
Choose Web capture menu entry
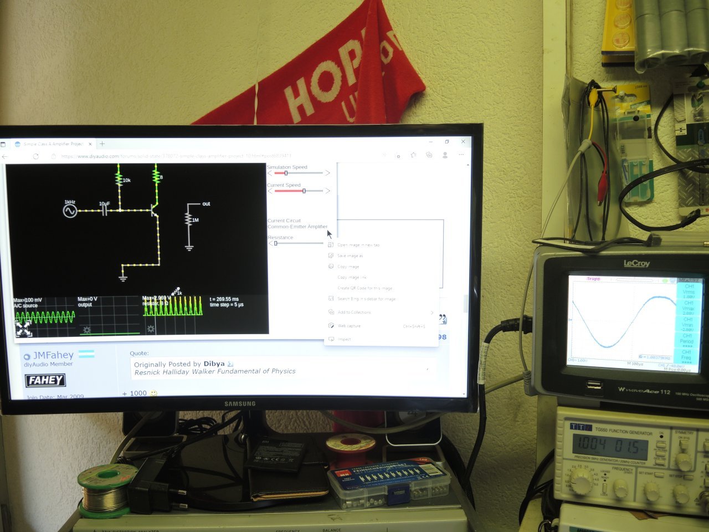click(x=381, y=326)
